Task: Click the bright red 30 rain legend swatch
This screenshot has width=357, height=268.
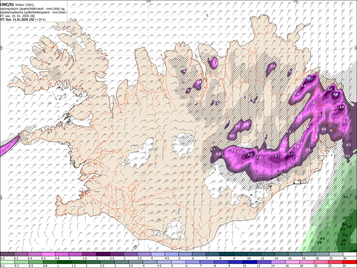Action: [350, 262]
